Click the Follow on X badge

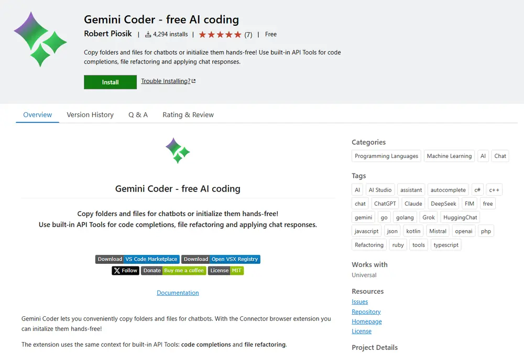(125, 270)
